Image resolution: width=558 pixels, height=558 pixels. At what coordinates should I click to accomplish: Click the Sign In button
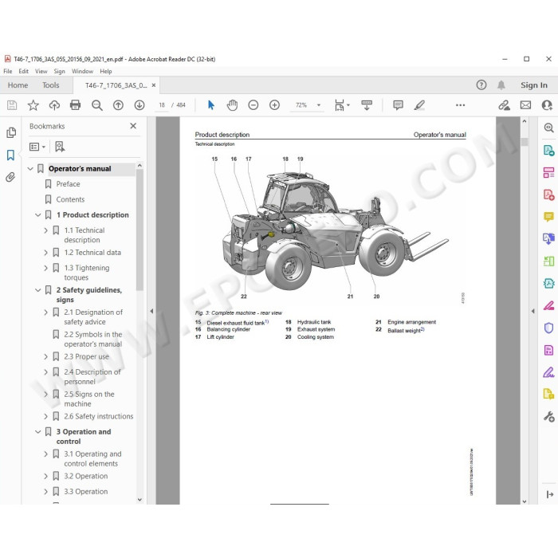click(x=534, y=85)
